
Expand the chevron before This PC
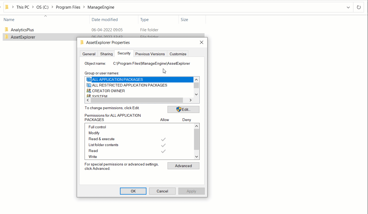(x=13, y=7)
